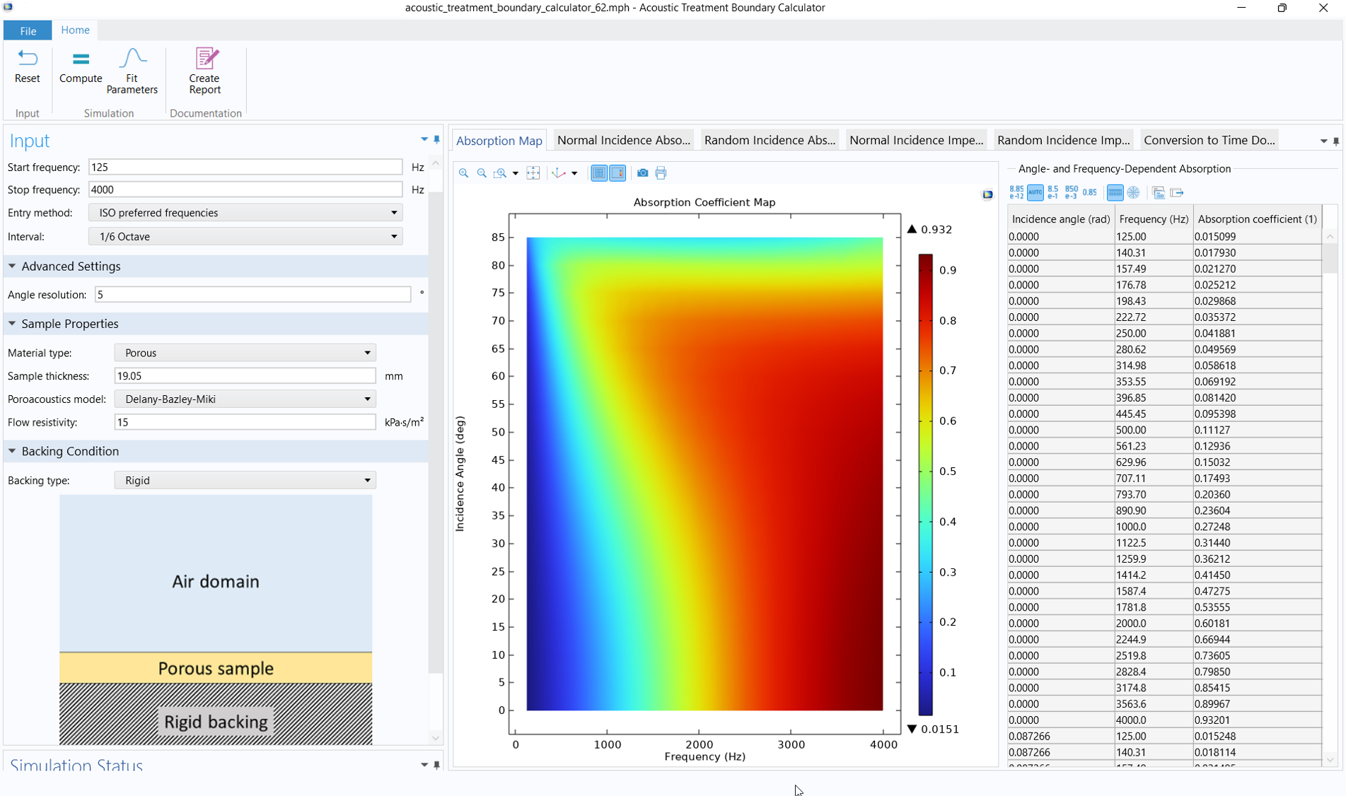Select full precision 8.85e-12 number format

[x=1016, y=192]
